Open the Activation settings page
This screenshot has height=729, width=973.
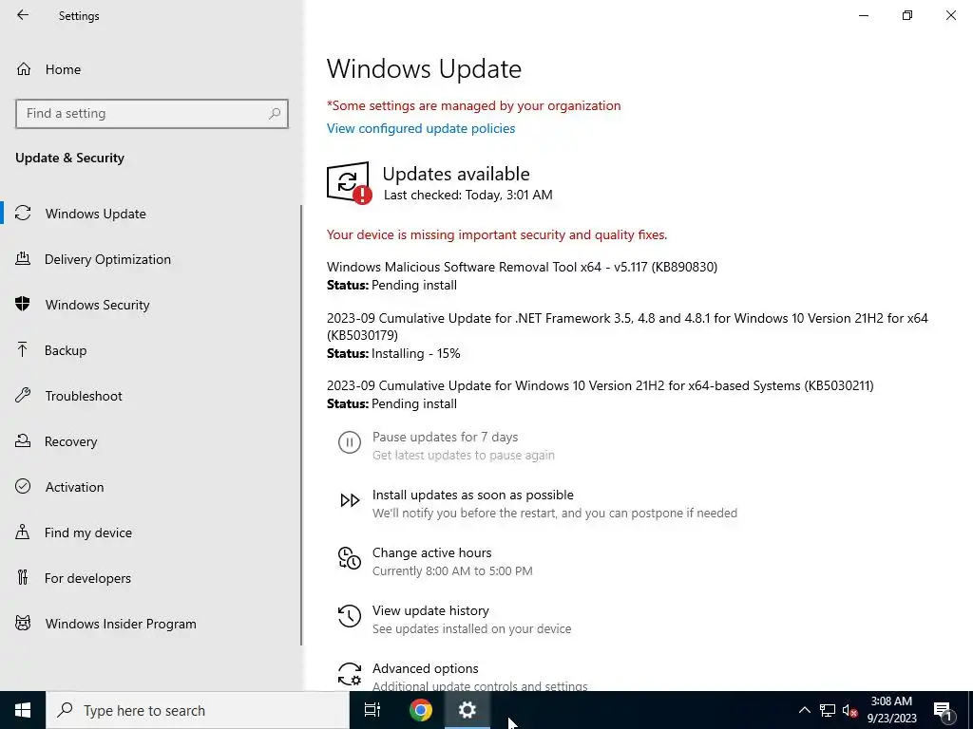[151, 487]
